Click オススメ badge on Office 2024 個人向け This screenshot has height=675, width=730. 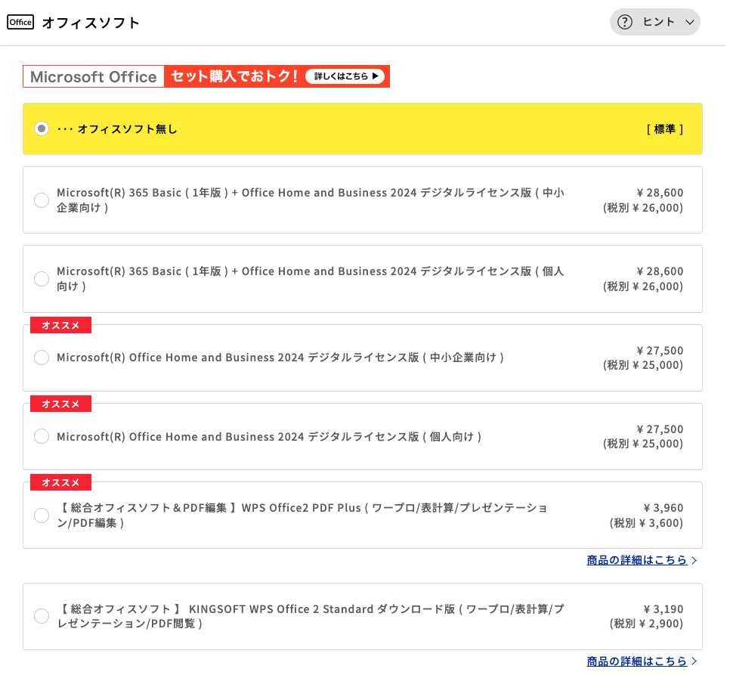pyautogui.click(x=60, y=404)
